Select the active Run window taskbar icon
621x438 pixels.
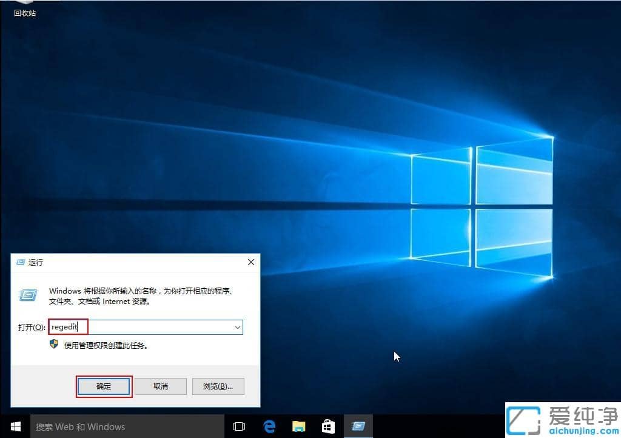(358, 426)
